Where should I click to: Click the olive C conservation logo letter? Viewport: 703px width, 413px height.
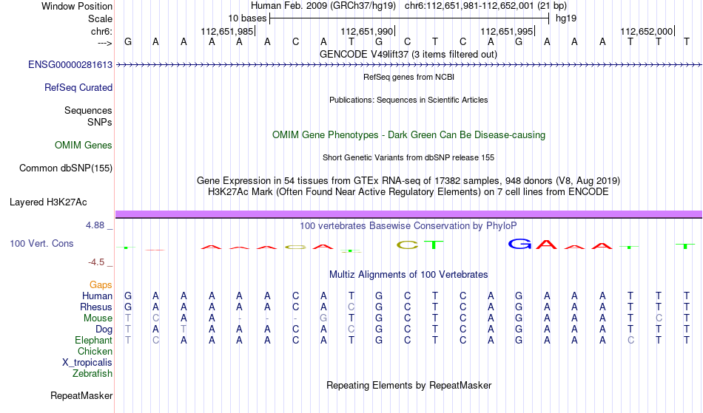pos(407,245)
